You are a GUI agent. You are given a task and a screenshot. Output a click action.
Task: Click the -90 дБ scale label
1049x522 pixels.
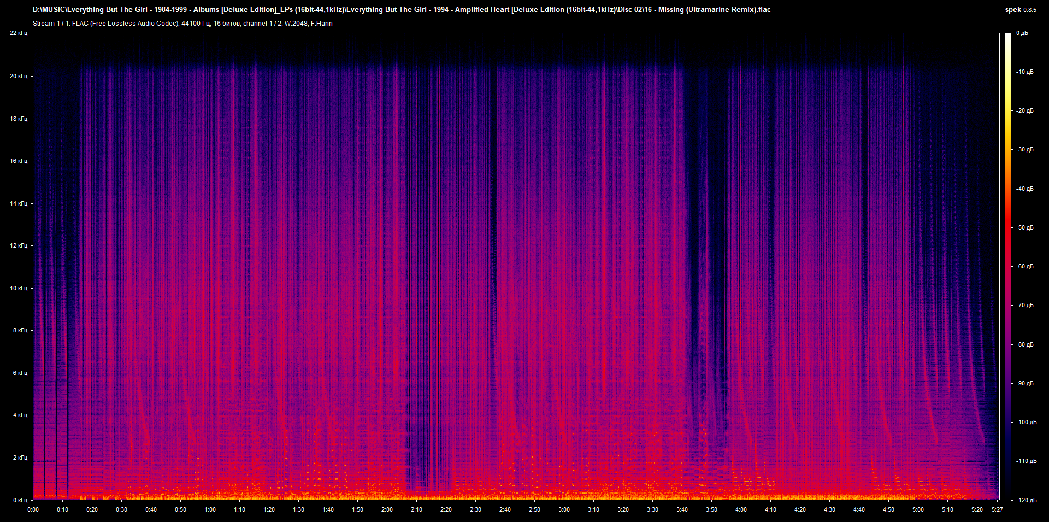coord(1024,384)
